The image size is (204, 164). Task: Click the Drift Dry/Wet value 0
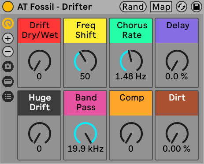point(39,76)
